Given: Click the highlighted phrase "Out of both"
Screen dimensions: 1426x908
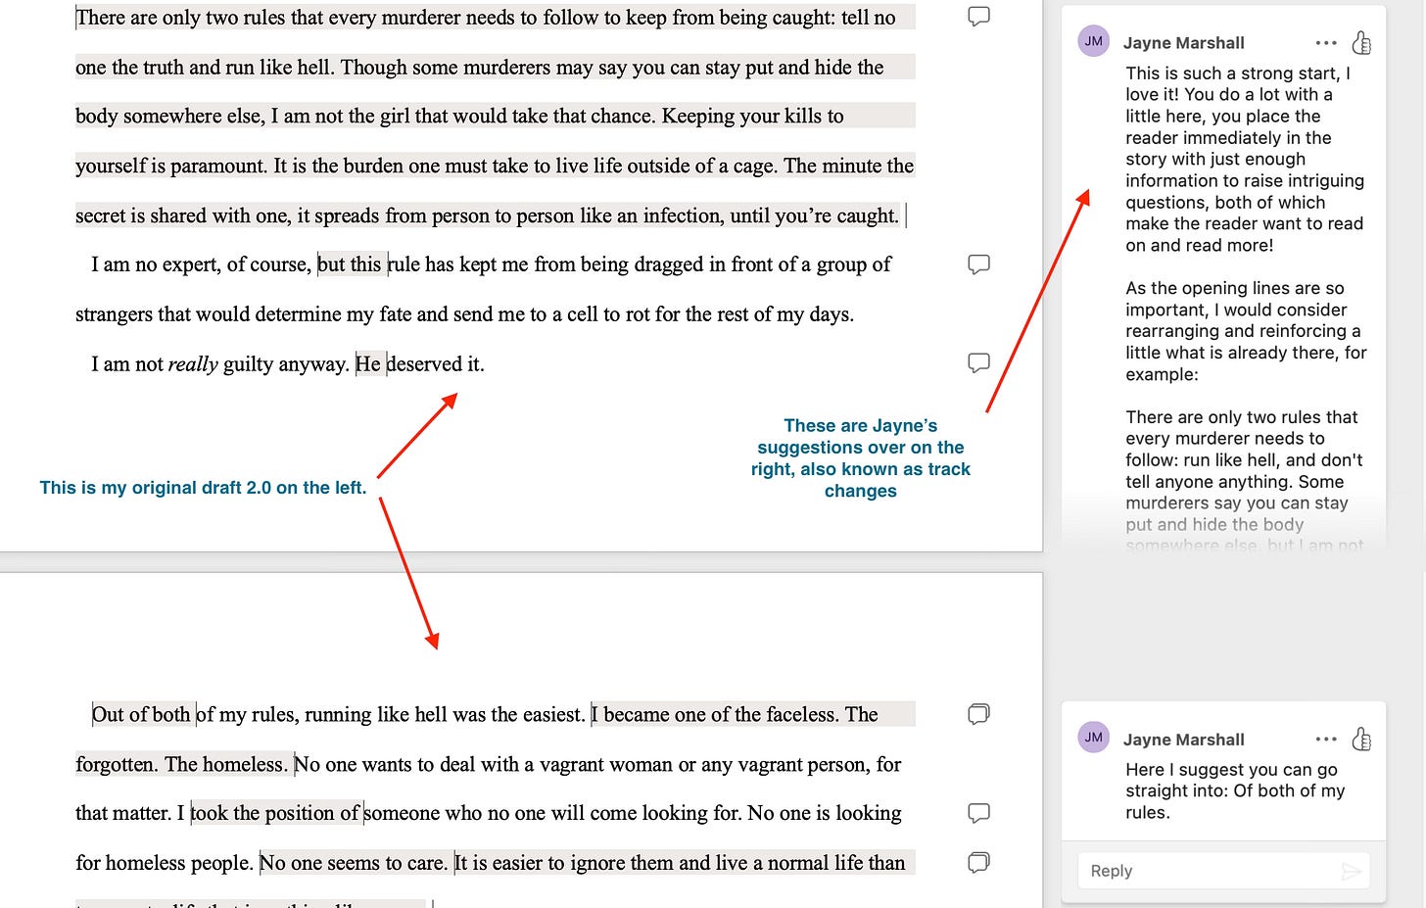Looking at the screenshot, I should (x=141, y=715).
